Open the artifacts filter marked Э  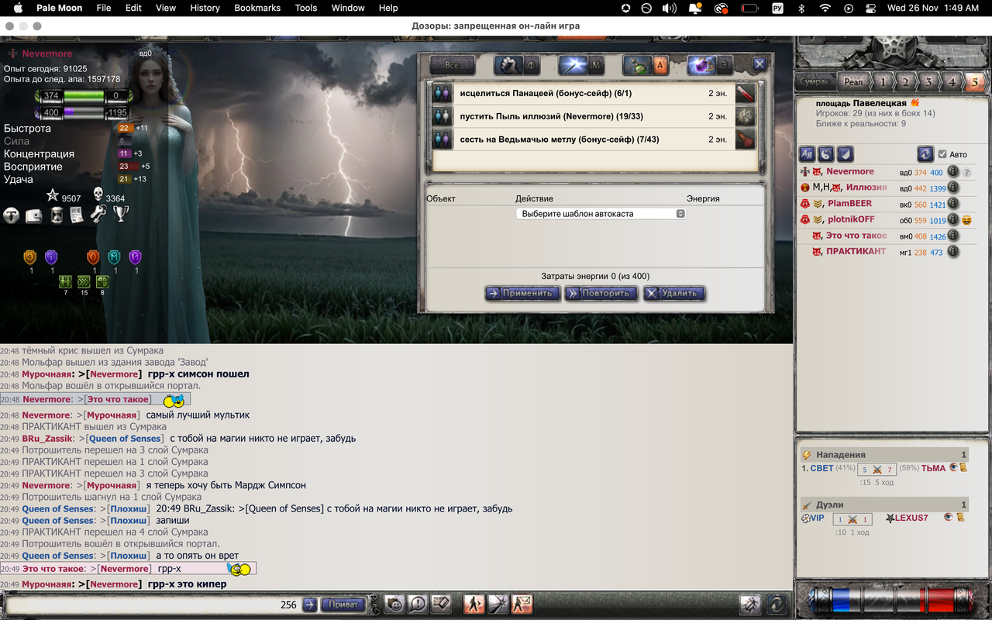pos(725,65)
